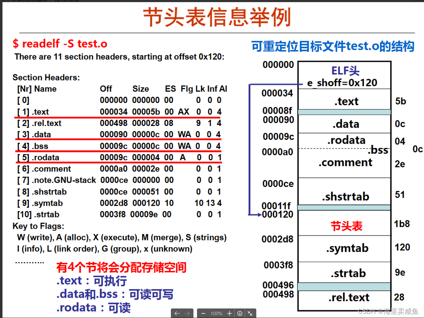Click the red text 有4个节将会分配存储空间
This screenshot has width=424, height=318.
coord(121,268)
